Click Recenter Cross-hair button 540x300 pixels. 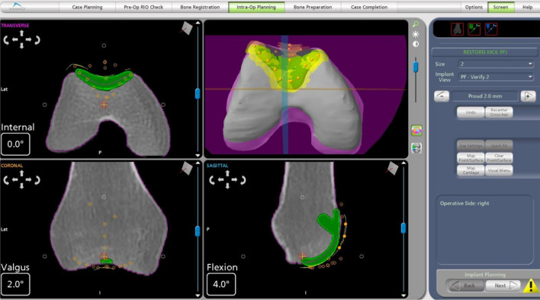click(x=499, y=112)
